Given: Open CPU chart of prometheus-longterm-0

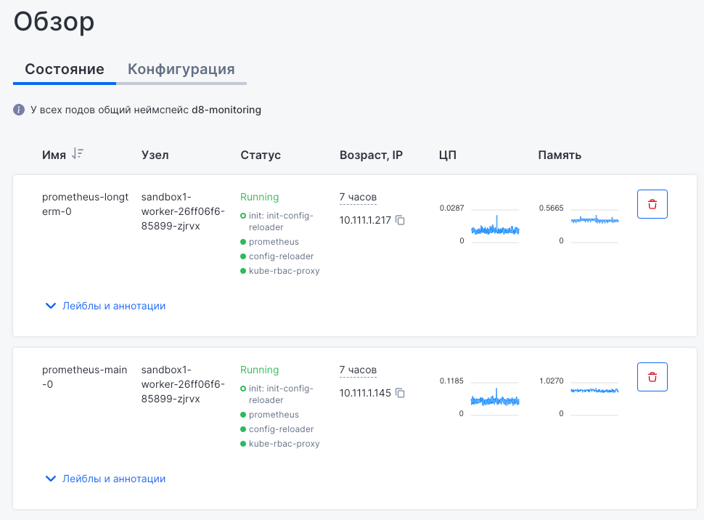Looking at the screenshot, I should [495, 226].
